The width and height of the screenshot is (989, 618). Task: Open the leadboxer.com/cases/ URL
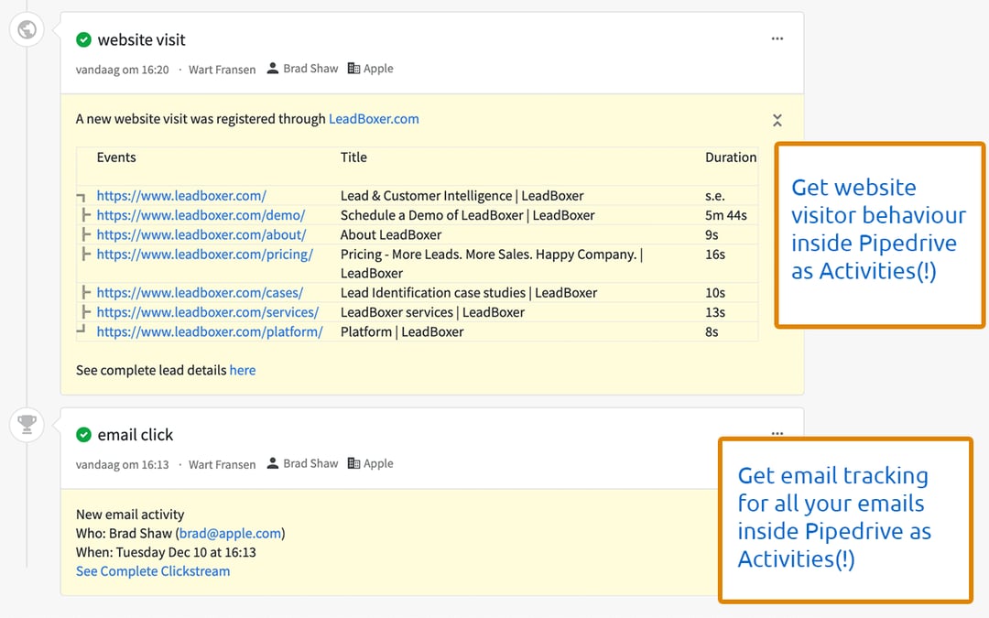(200, 293)
